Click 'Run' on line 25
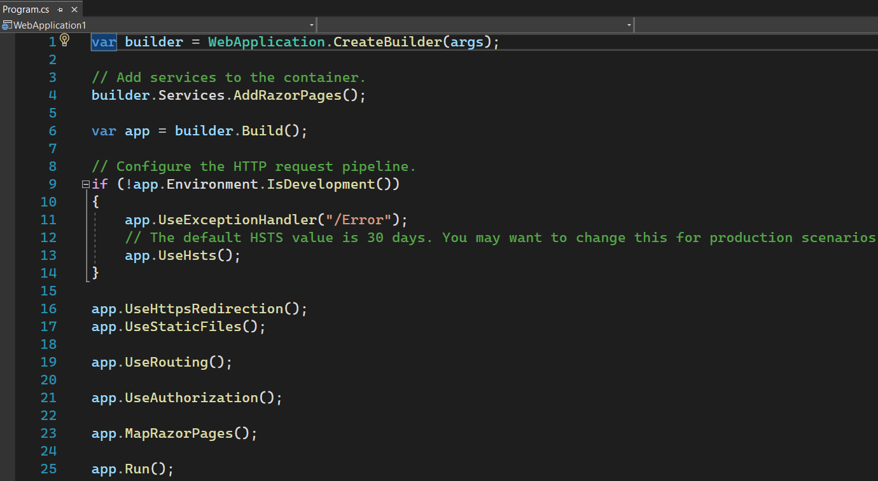878x481 pixels. (137, 469)
